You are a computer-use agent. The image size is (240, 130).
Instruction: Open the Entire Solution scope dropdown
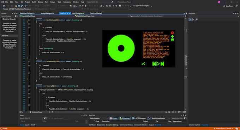click(x=98, y=118)
